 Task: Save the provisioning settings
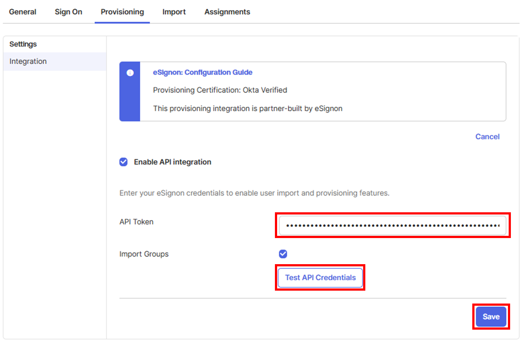pos(491,317)
